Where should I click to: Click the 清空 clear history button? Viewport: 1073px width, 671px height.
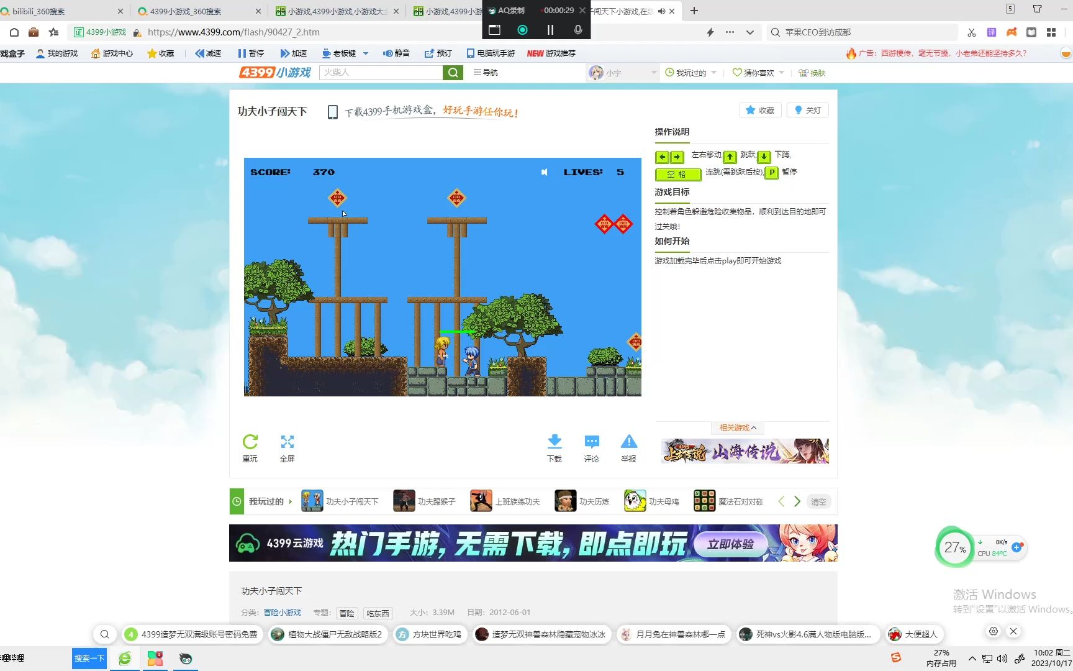click(818, 501)
